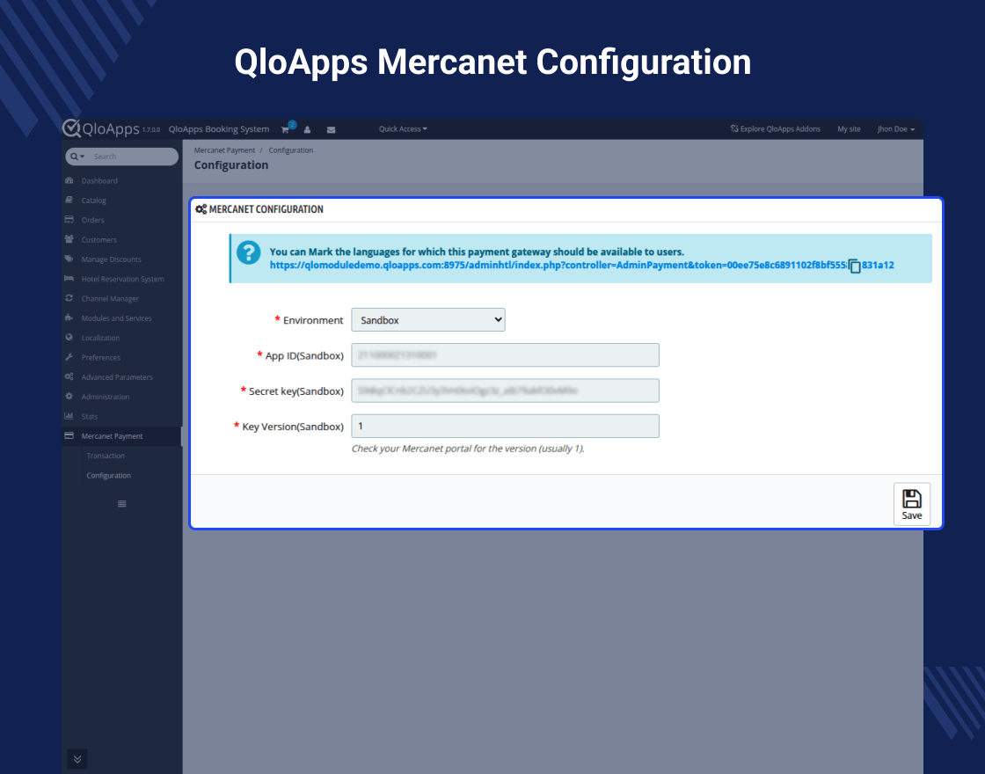Click the blue help question mark icon
The width and height of the screenshot is (985, 774).
(249, 252)
